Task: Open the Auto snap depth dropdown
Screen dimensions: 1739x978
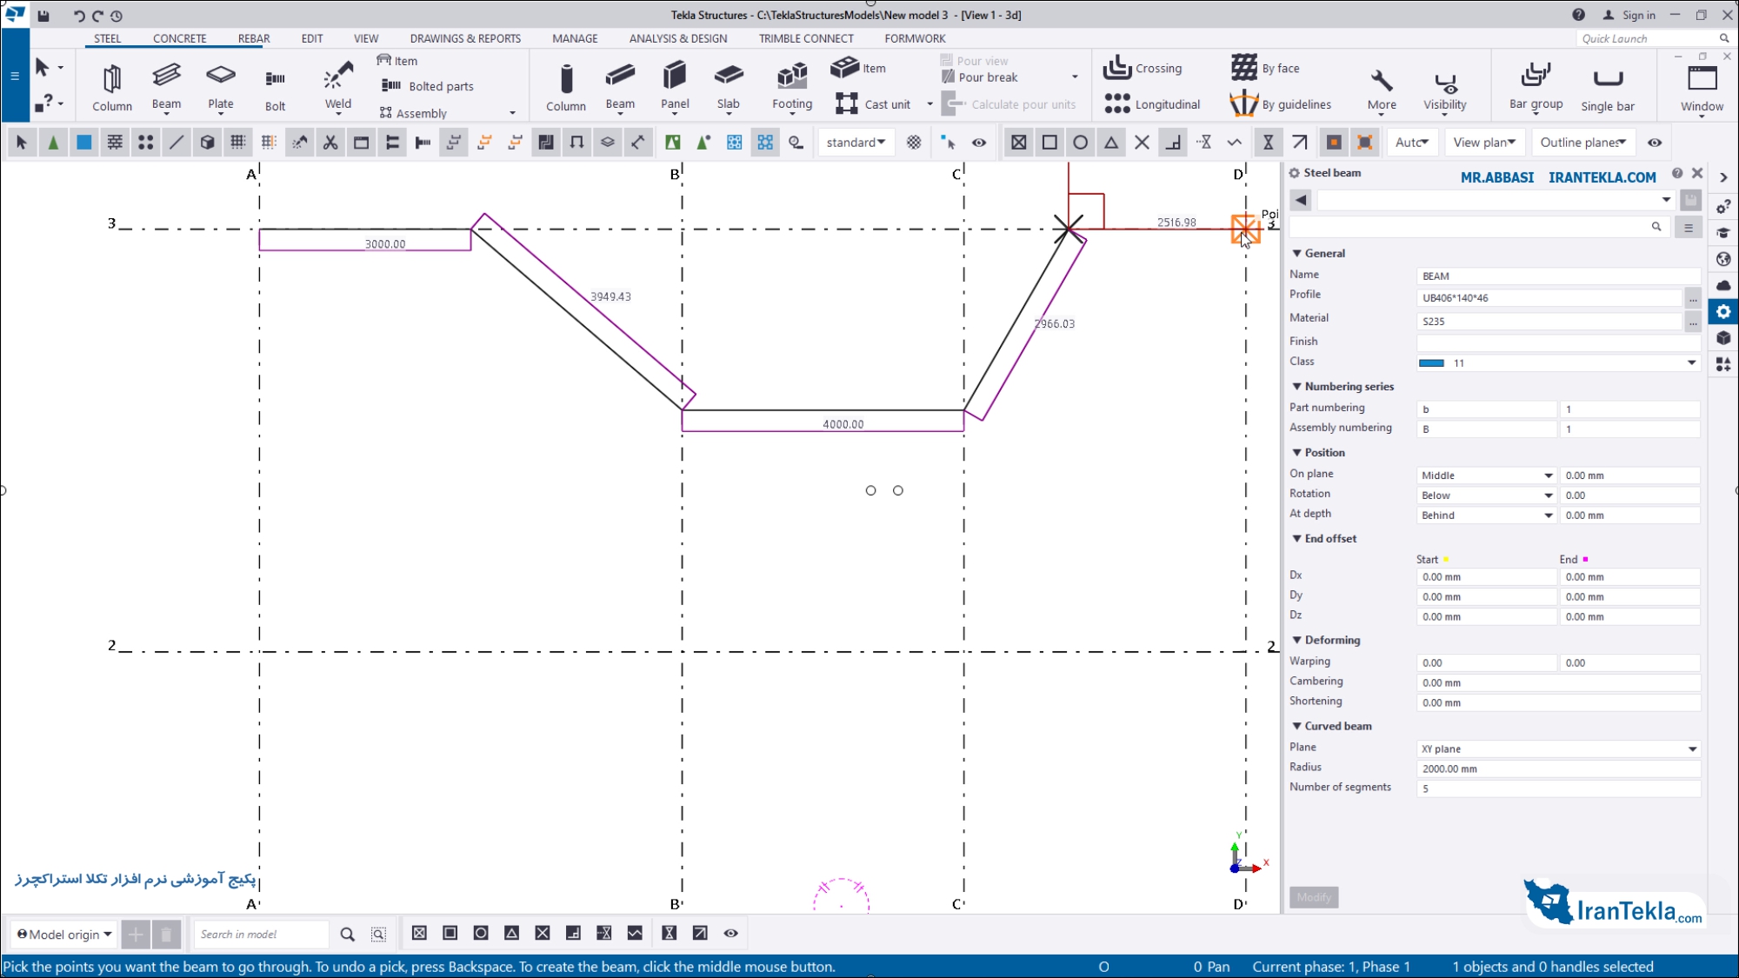Action: point(1412,143)
